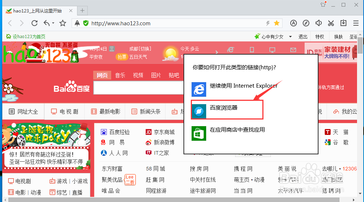Click the address bar URL field
The image size is (364, 202).
coord(177,23)
